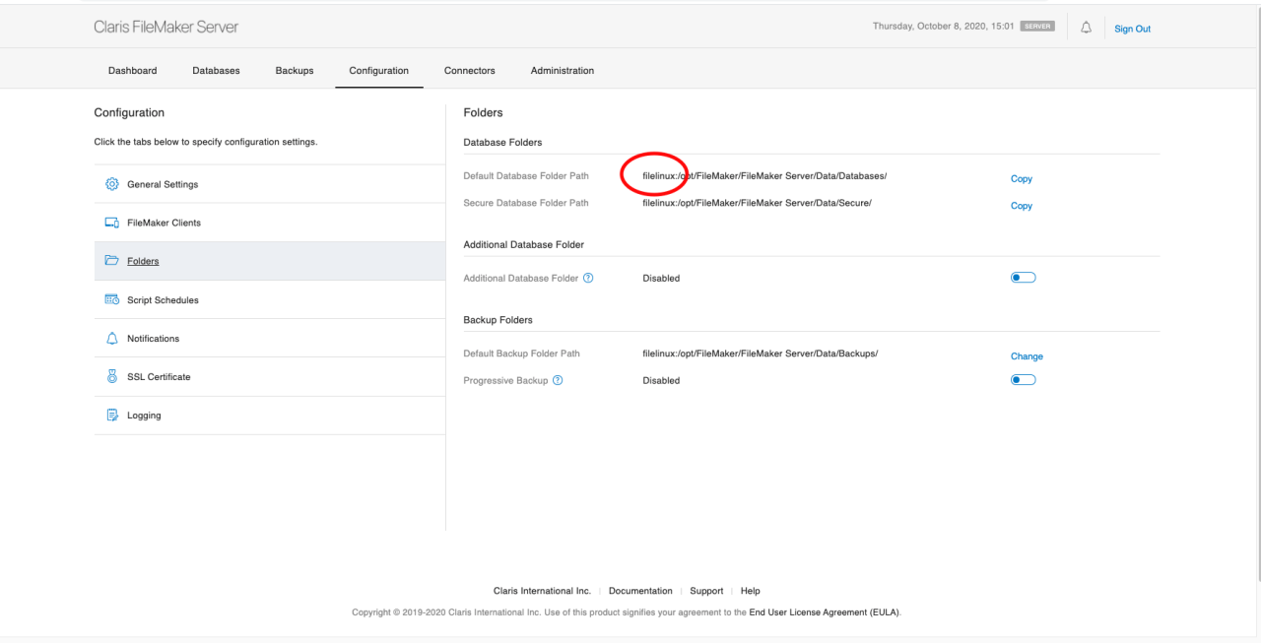Open General Settings in the sidebar

coord(270,184)
